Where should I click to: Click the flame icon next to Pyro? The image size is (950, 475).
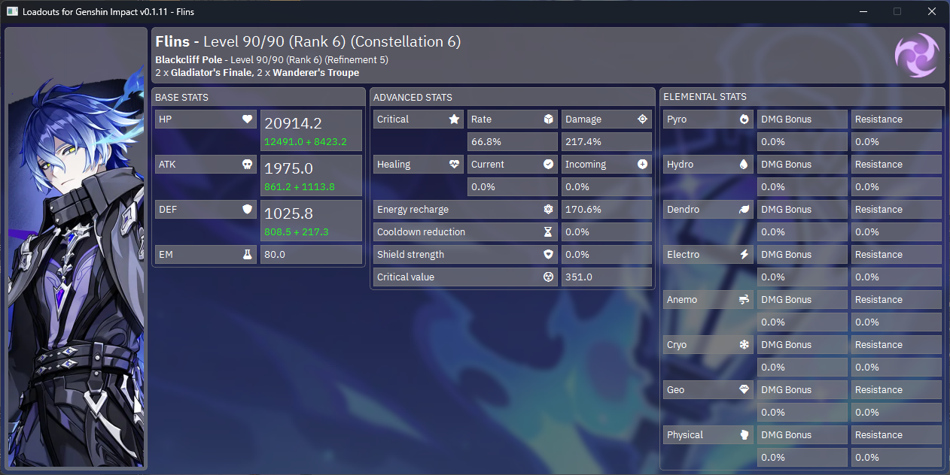[744, 120]
